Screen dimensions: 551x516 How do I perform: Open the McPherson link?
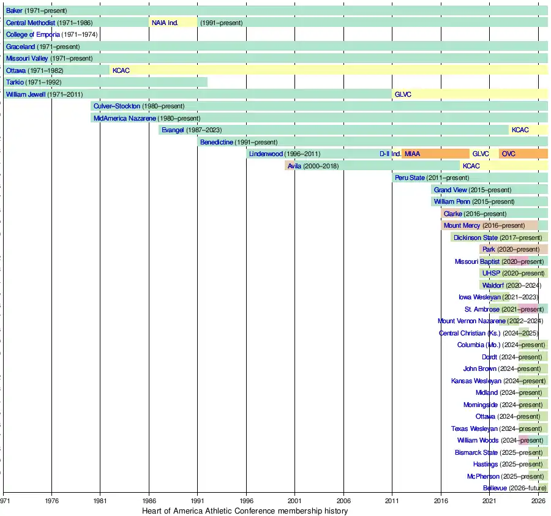point(483,477)
